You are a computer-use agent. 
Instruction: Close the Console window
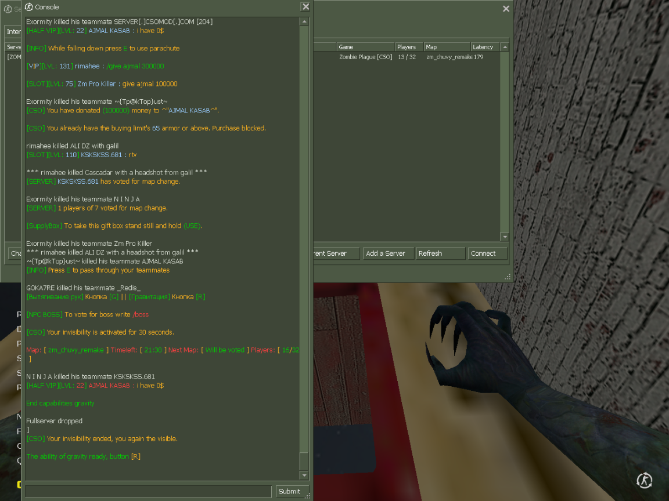[x=305, y=7]
